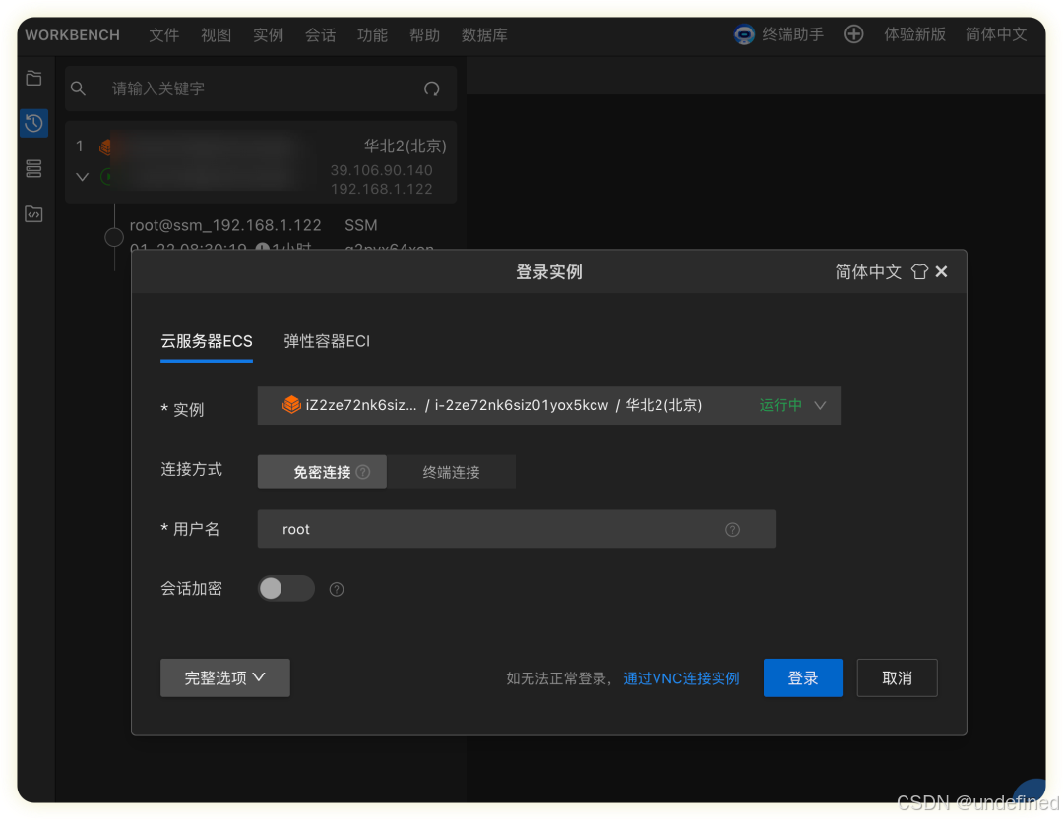Collapse the instance tree item in left panel

[x=82, y=177]
